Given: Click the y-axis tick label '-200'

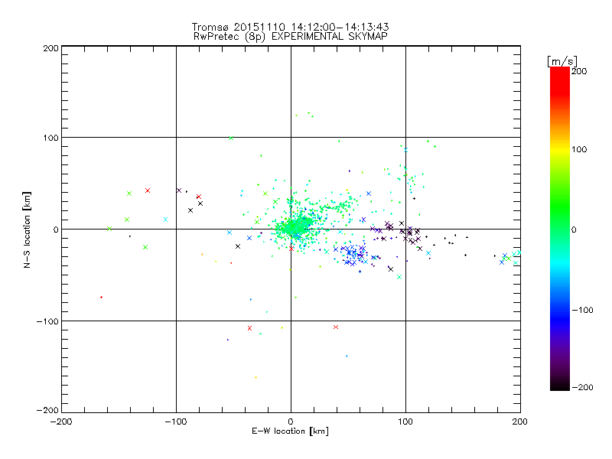Looking at the screenshot, I should coord(47,410).
